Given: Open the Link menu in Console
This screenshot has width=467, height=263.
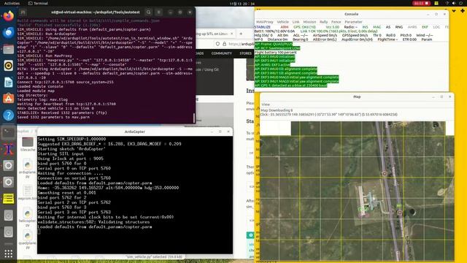Looking at the screenshot, I should (x=296, y=22).
